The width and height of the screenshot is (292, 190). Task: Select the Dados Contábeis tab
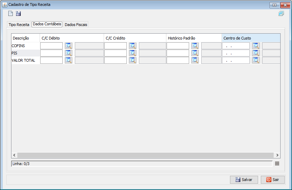point(47,24)
